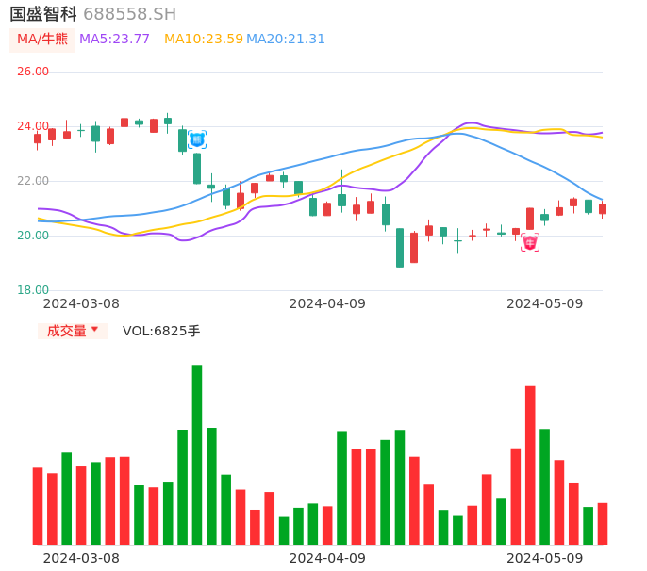Click the tallest red volume bar in May
Viewport: 647px width, 571px height.
530,465
